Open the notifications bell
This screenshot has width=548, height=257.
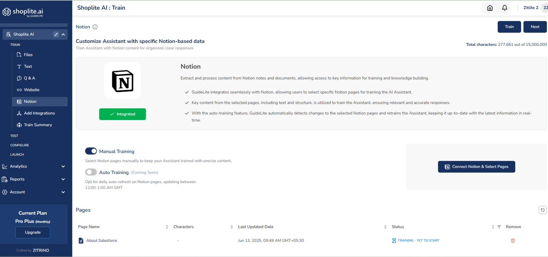(x=504, y=8)
